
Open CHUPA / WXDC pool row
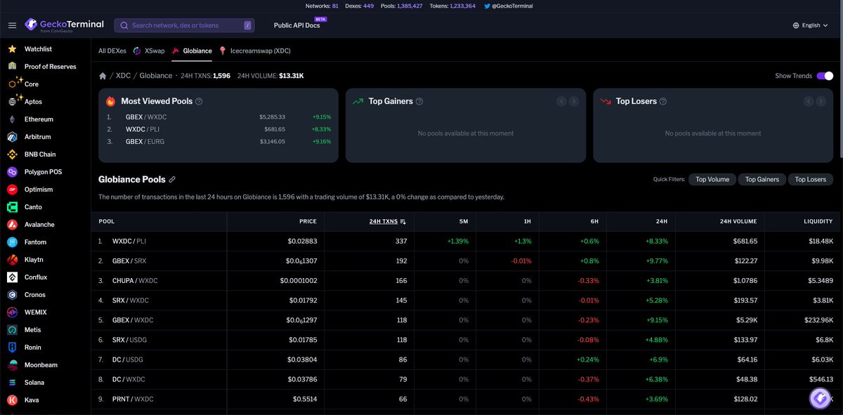click(x=466, y=280)
